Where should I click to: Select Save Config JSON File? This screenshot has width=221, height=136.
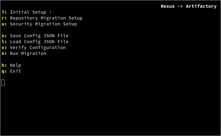[39, 36]
